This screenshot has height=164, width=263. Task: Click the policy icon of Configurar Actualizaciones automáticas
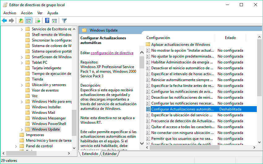[148, 109]
